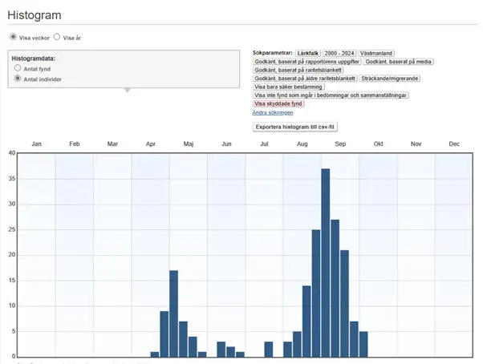Choose Antal fynd histogram data
483x364 pixels.
coord(18,69)
